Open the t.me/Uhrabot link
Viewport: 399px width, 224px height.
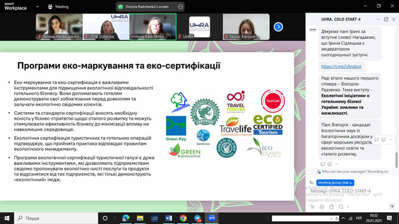pyautogui.click(x=341, y=67)
